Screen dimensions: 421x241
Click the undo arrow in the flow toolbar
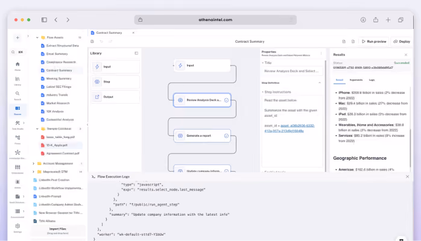[101, 42]
